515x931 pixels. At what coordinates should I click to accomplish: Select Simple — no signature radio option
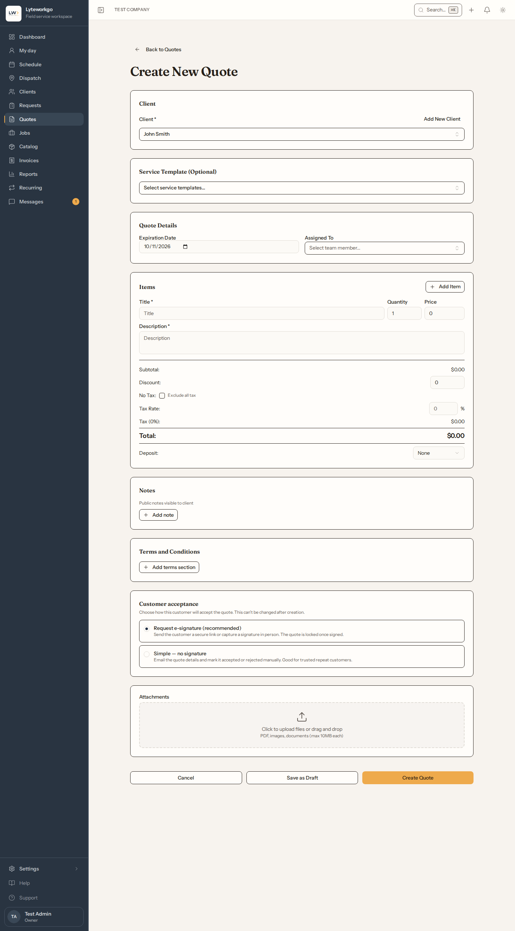click(x=147, y=654)
